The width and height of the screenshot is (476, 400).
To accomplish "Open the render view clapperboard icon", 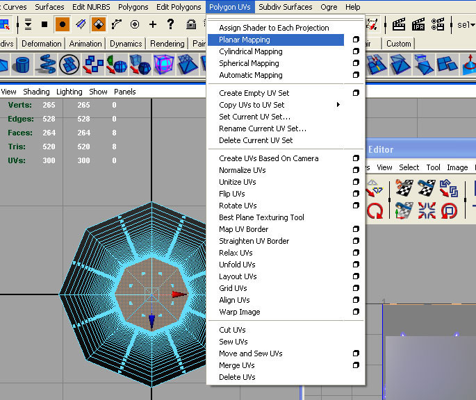I will (x=399, y=24).
